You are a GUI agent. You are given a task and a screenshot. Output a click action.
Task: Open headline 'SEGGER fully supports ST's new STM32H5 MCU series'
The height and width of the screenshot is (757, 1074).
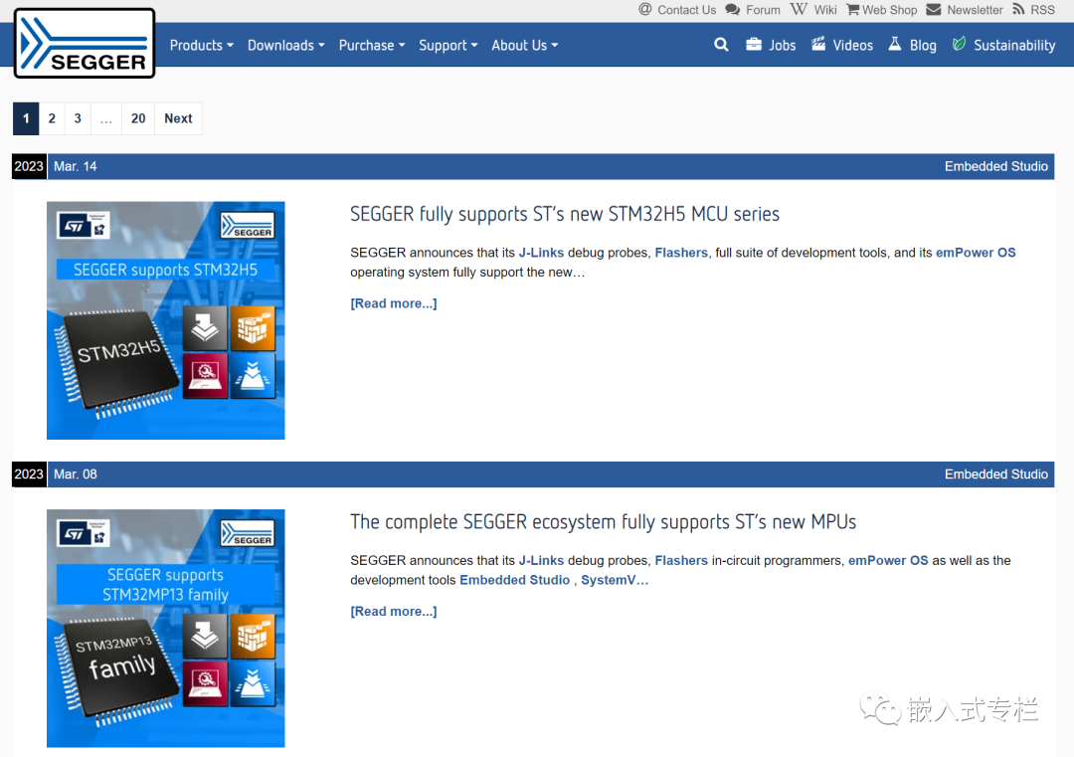pos(565,215)
